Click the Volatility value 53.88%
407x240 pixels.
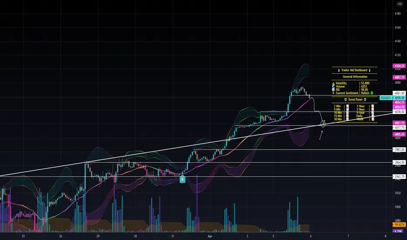(365, 83)
